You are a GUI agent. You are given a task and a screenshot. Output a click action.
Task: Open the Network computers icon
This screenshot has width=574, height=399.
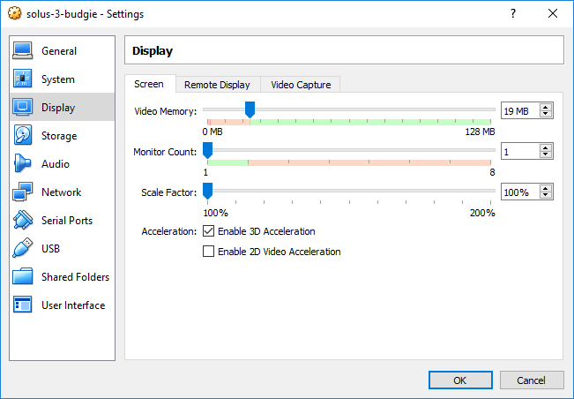tap(22, 192)
